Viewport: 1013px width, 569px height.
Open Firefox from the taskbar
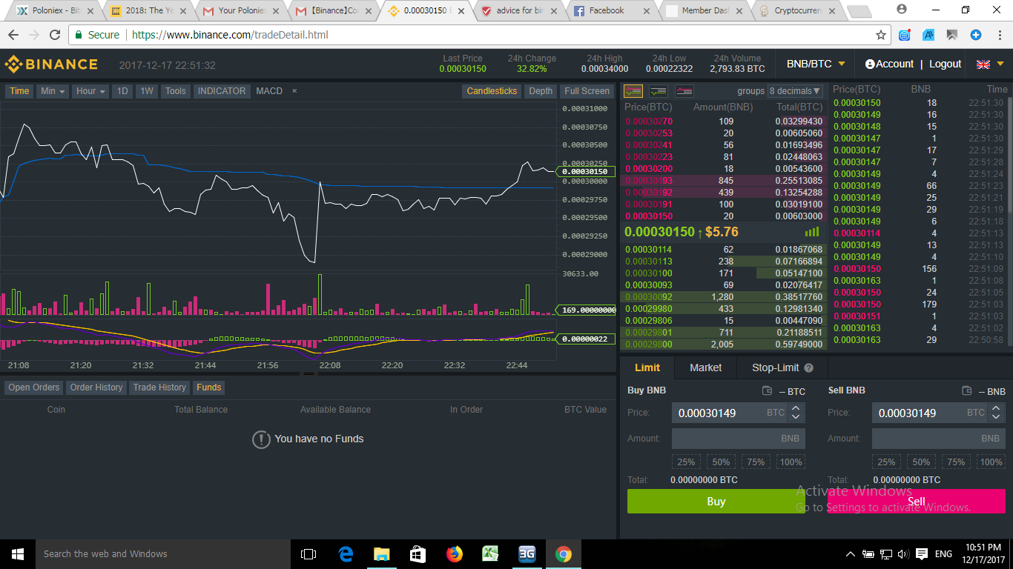tap(454, 553)
